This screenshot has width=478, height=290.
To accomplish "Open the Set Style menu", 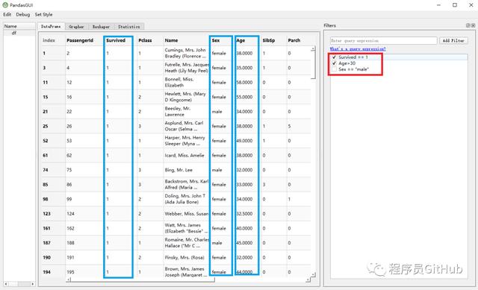I will point(43,15).
